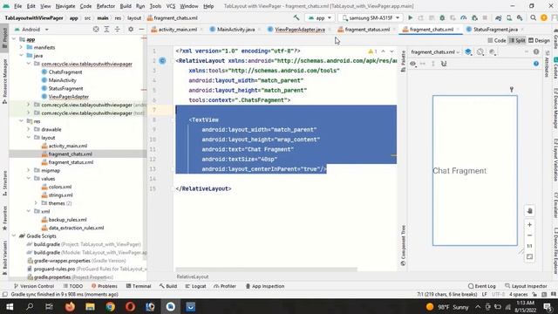This screenshot has height=314, width=558.
Task: Collapse the java folder
Action: pos(21,56)
